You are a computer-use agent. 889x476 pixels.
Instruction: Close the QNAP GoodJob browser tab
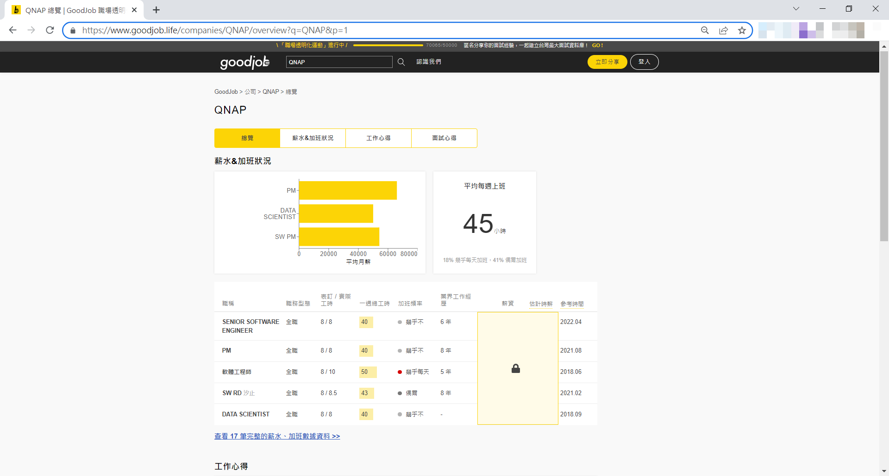coord(134,10)
